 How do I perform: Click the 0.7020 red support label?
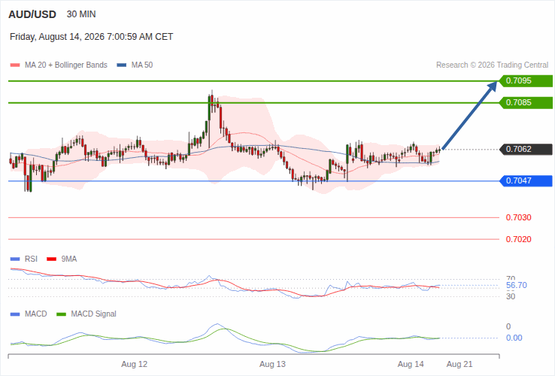(519, 239)
